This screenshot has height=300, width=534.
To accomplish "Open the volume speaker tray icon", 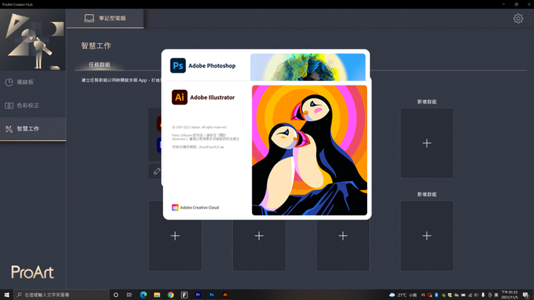I will pos(476,295).
